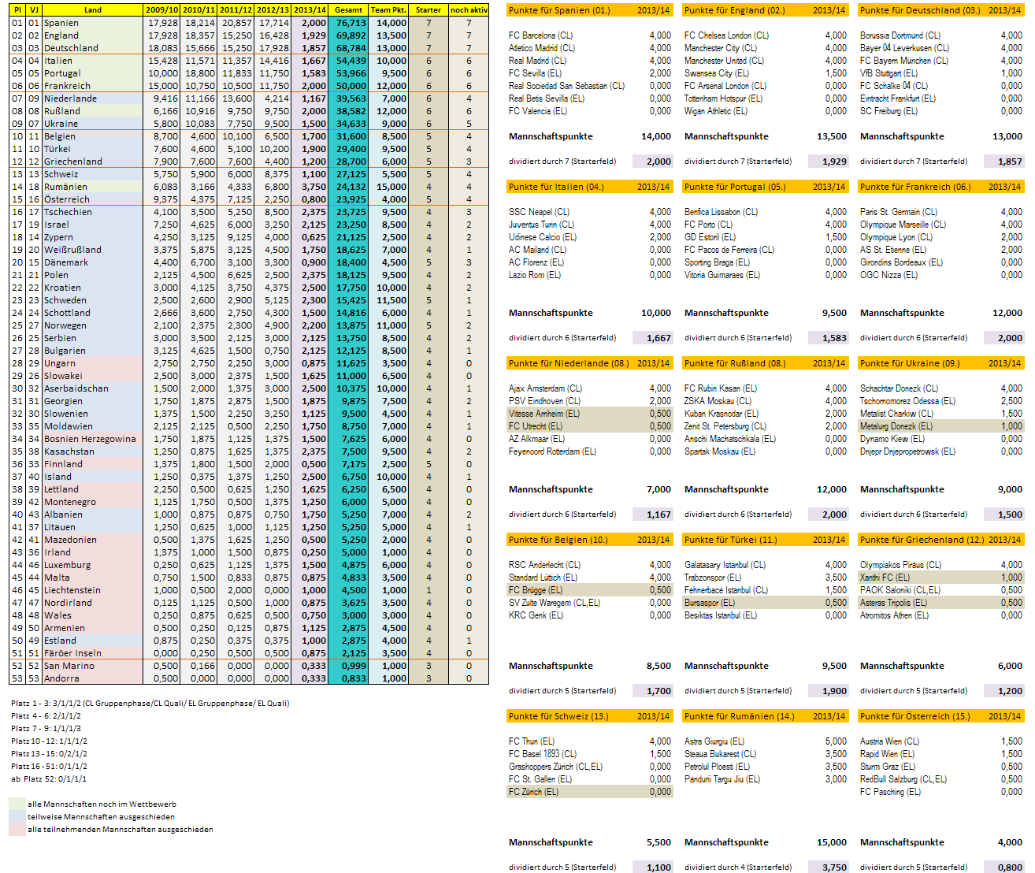The image size is (1035, 873).
Task: Click the 'Niederlande' cell in the Land column
Action: pos(93,98)
